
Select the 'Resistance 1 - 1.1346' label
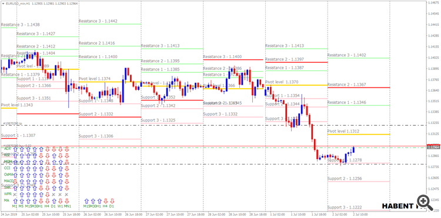click(347, 103)
